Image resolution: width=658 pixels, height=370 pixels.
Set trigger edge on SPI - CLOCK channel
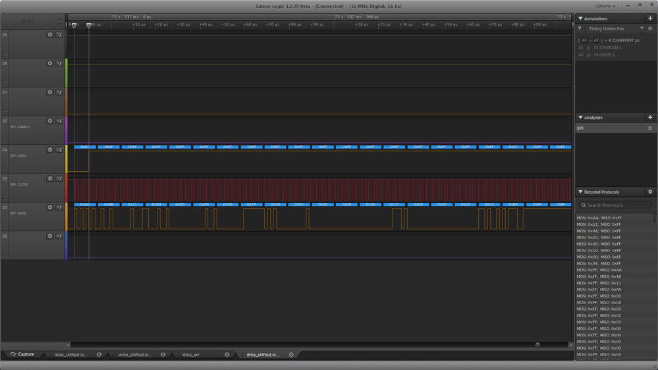click(x=59, y=178)
